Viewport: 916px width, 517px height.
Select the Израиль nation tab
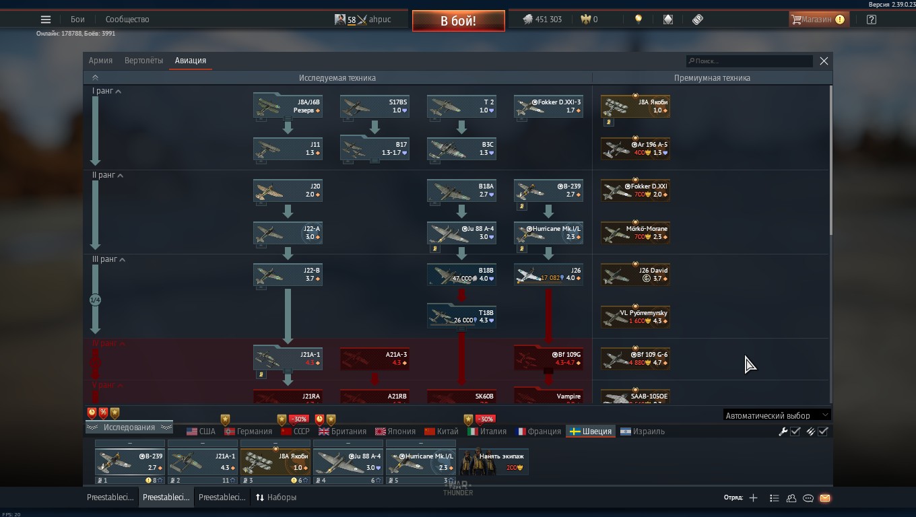click(643, 432)
